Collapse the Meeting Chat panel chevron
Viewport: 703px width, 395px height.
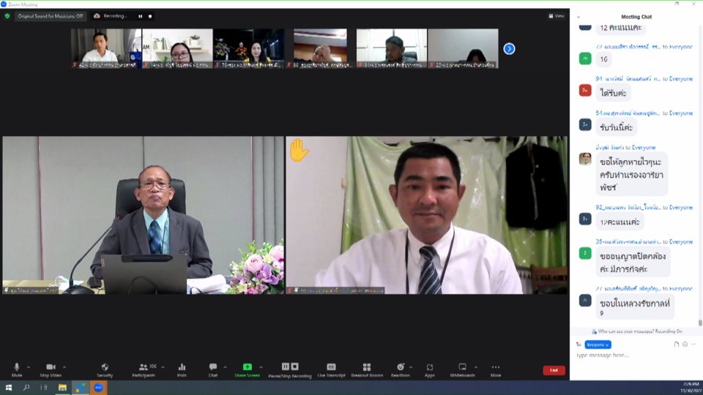point(579,17)
